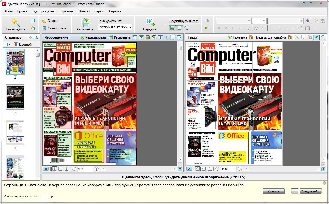
Task: Select the draw table area tool
Action: [160, 37]
